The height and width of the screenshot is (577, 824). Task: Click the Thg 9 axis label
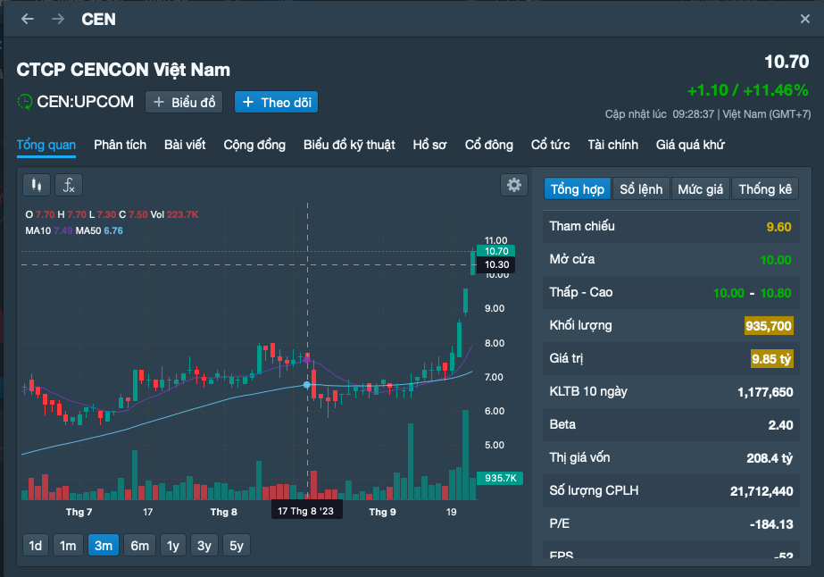pos(382,512)
